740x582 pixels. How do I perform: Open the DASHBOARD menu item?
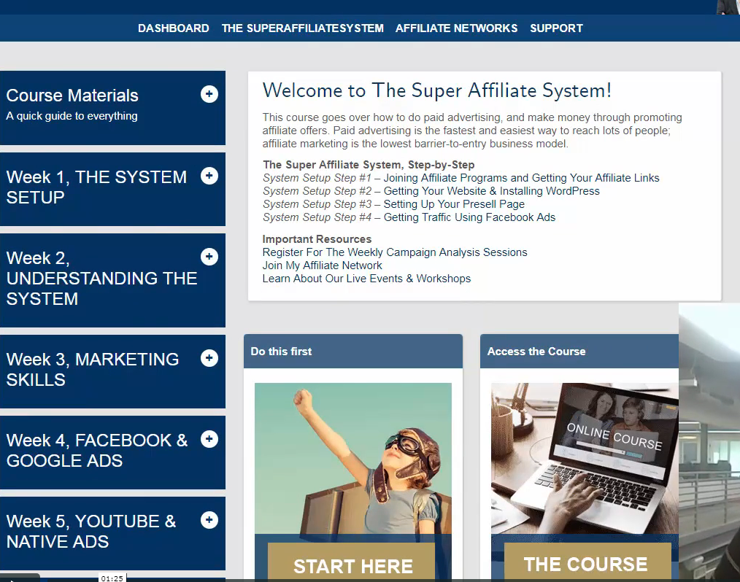[x=173, y=28]
